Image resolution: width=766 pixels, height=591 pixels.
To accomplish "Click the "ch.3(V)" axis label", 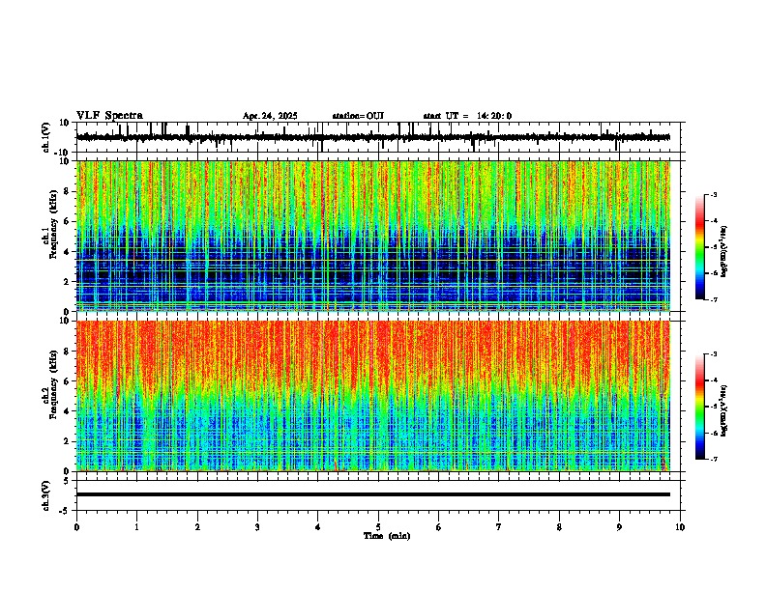I will [46, 495].
